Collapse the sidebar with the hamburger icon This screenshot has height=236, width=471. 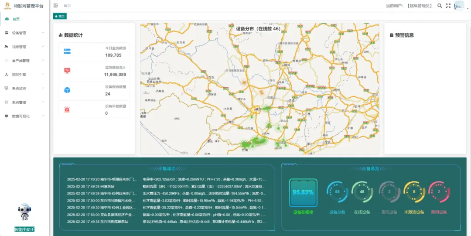[55, 6]
